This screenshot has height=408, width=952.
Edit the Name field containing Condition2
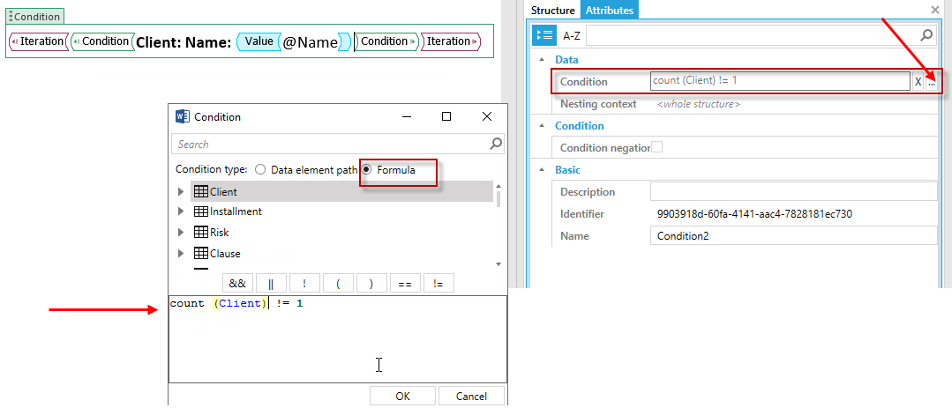tap(793, 236)
